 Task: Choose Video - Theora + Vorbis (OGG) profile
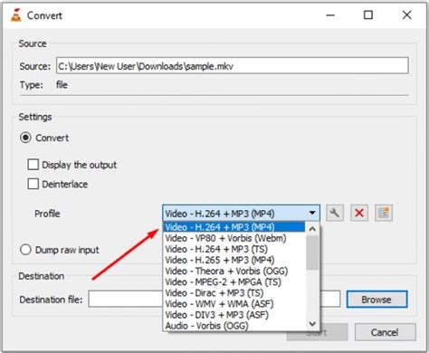[234, 271]
